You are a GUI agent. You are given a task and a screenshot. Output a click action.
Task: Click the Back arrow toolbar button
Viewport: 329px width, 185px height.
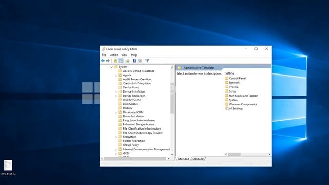[103, 61]
